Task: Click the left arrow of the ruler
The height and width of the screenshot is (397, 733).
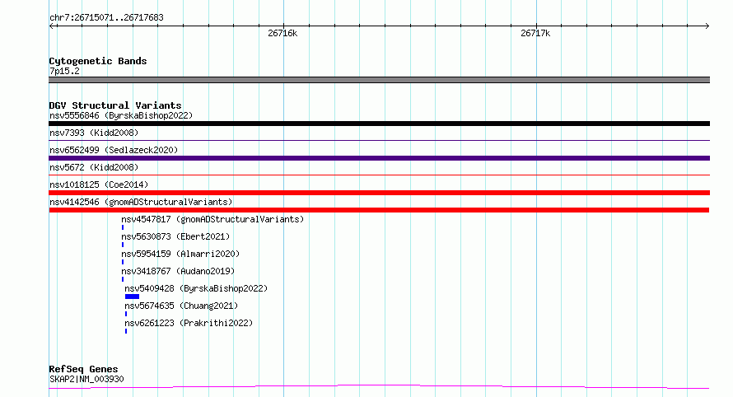Action: point(52,26)
